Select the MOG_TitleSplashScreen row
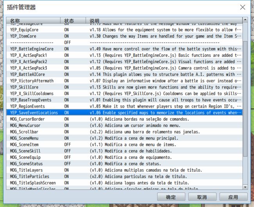Image resolution: width=254 pixels, height=207 pixels. point(124,183)
